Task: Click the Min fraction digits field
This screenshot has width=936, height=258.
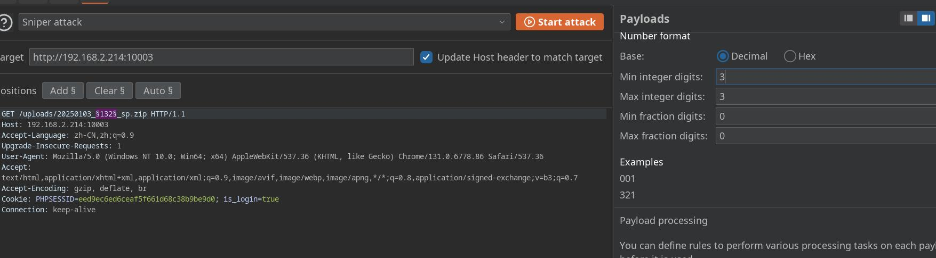Action: point(825,116)
